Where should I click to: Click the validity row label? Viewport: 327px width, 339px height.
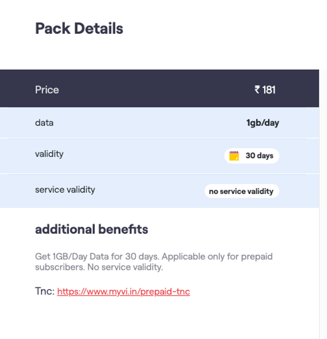(x=49, y=154)
